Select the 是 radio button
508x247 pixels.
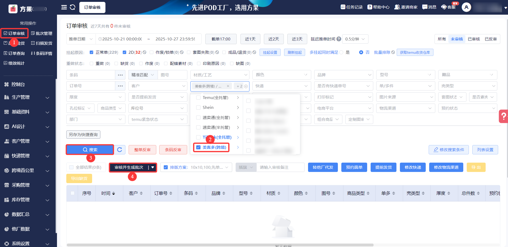(341, 52)
